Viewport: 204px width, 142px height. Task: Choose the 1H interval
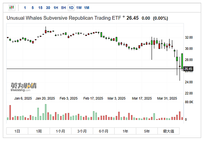(56, 8)
